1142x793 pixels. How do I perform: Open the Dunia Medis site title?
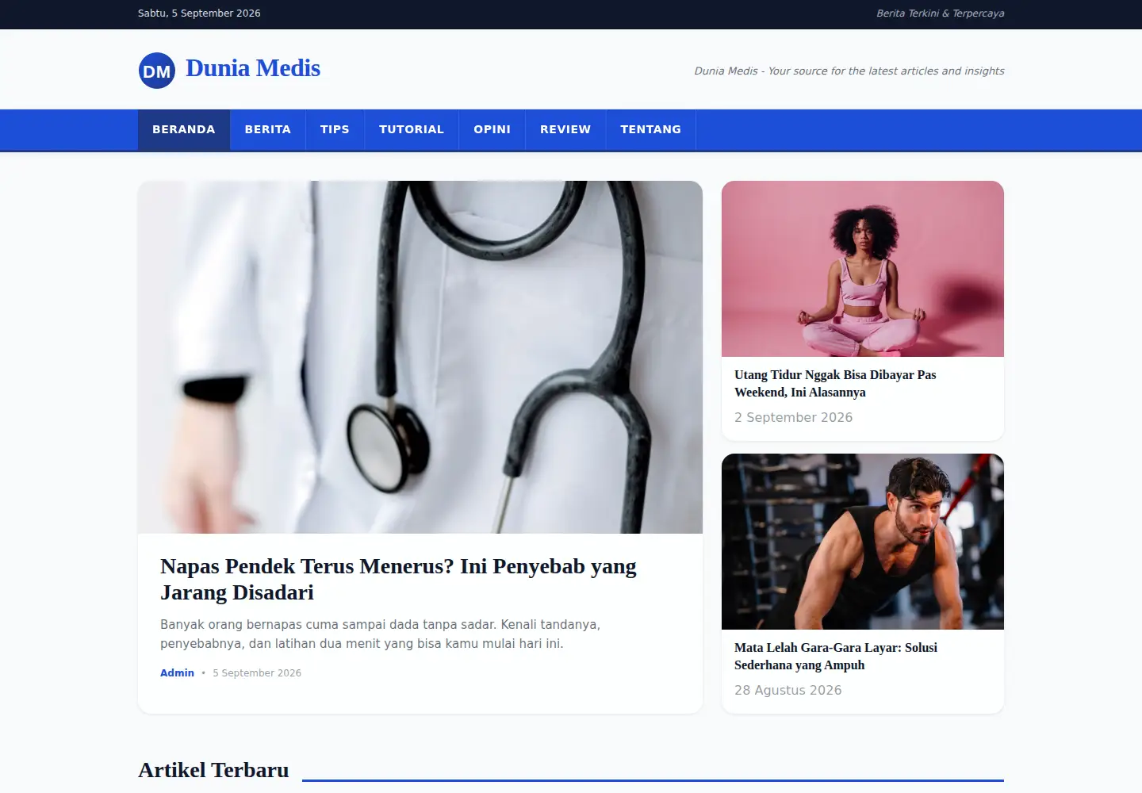click(x=253, y=68)
